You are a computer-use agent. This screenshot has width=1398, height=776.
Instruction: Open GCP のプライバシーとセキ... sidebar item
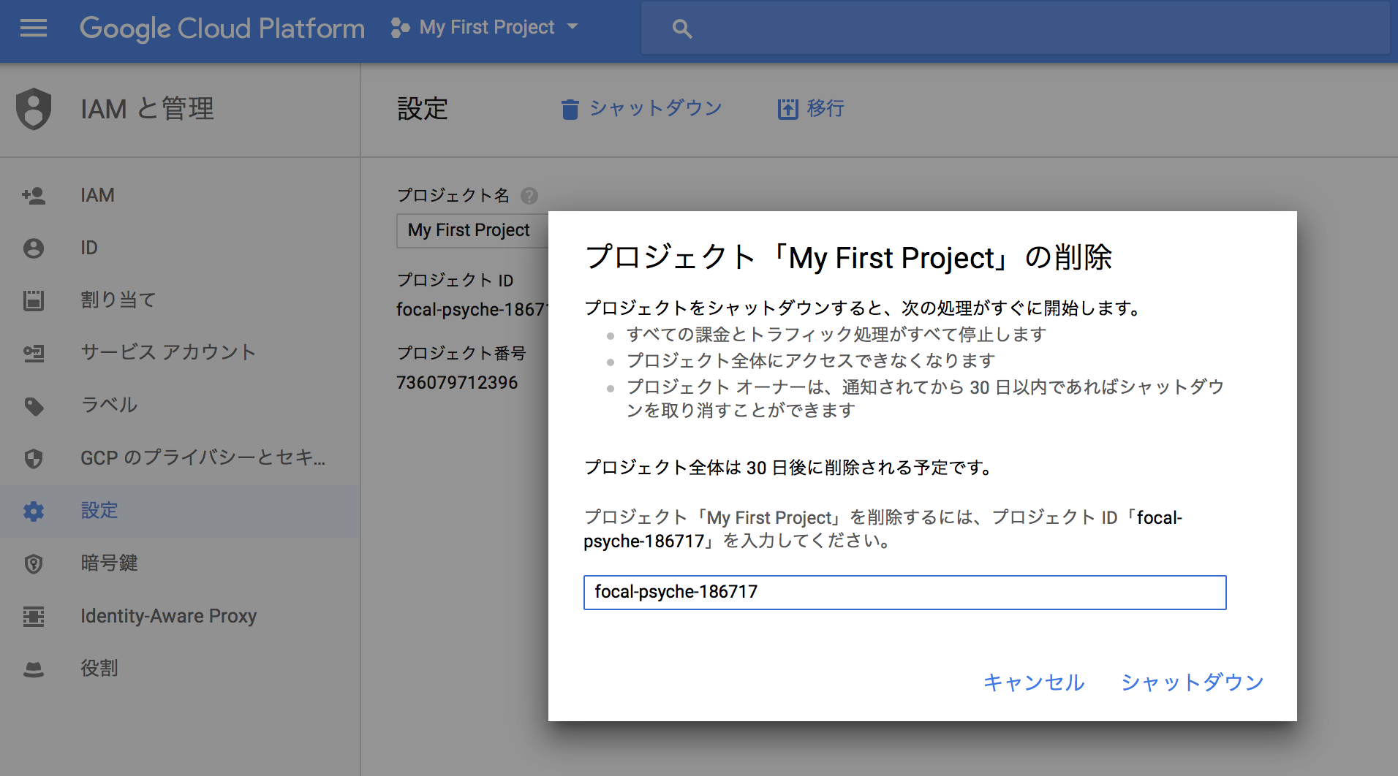tap(180, 458)
